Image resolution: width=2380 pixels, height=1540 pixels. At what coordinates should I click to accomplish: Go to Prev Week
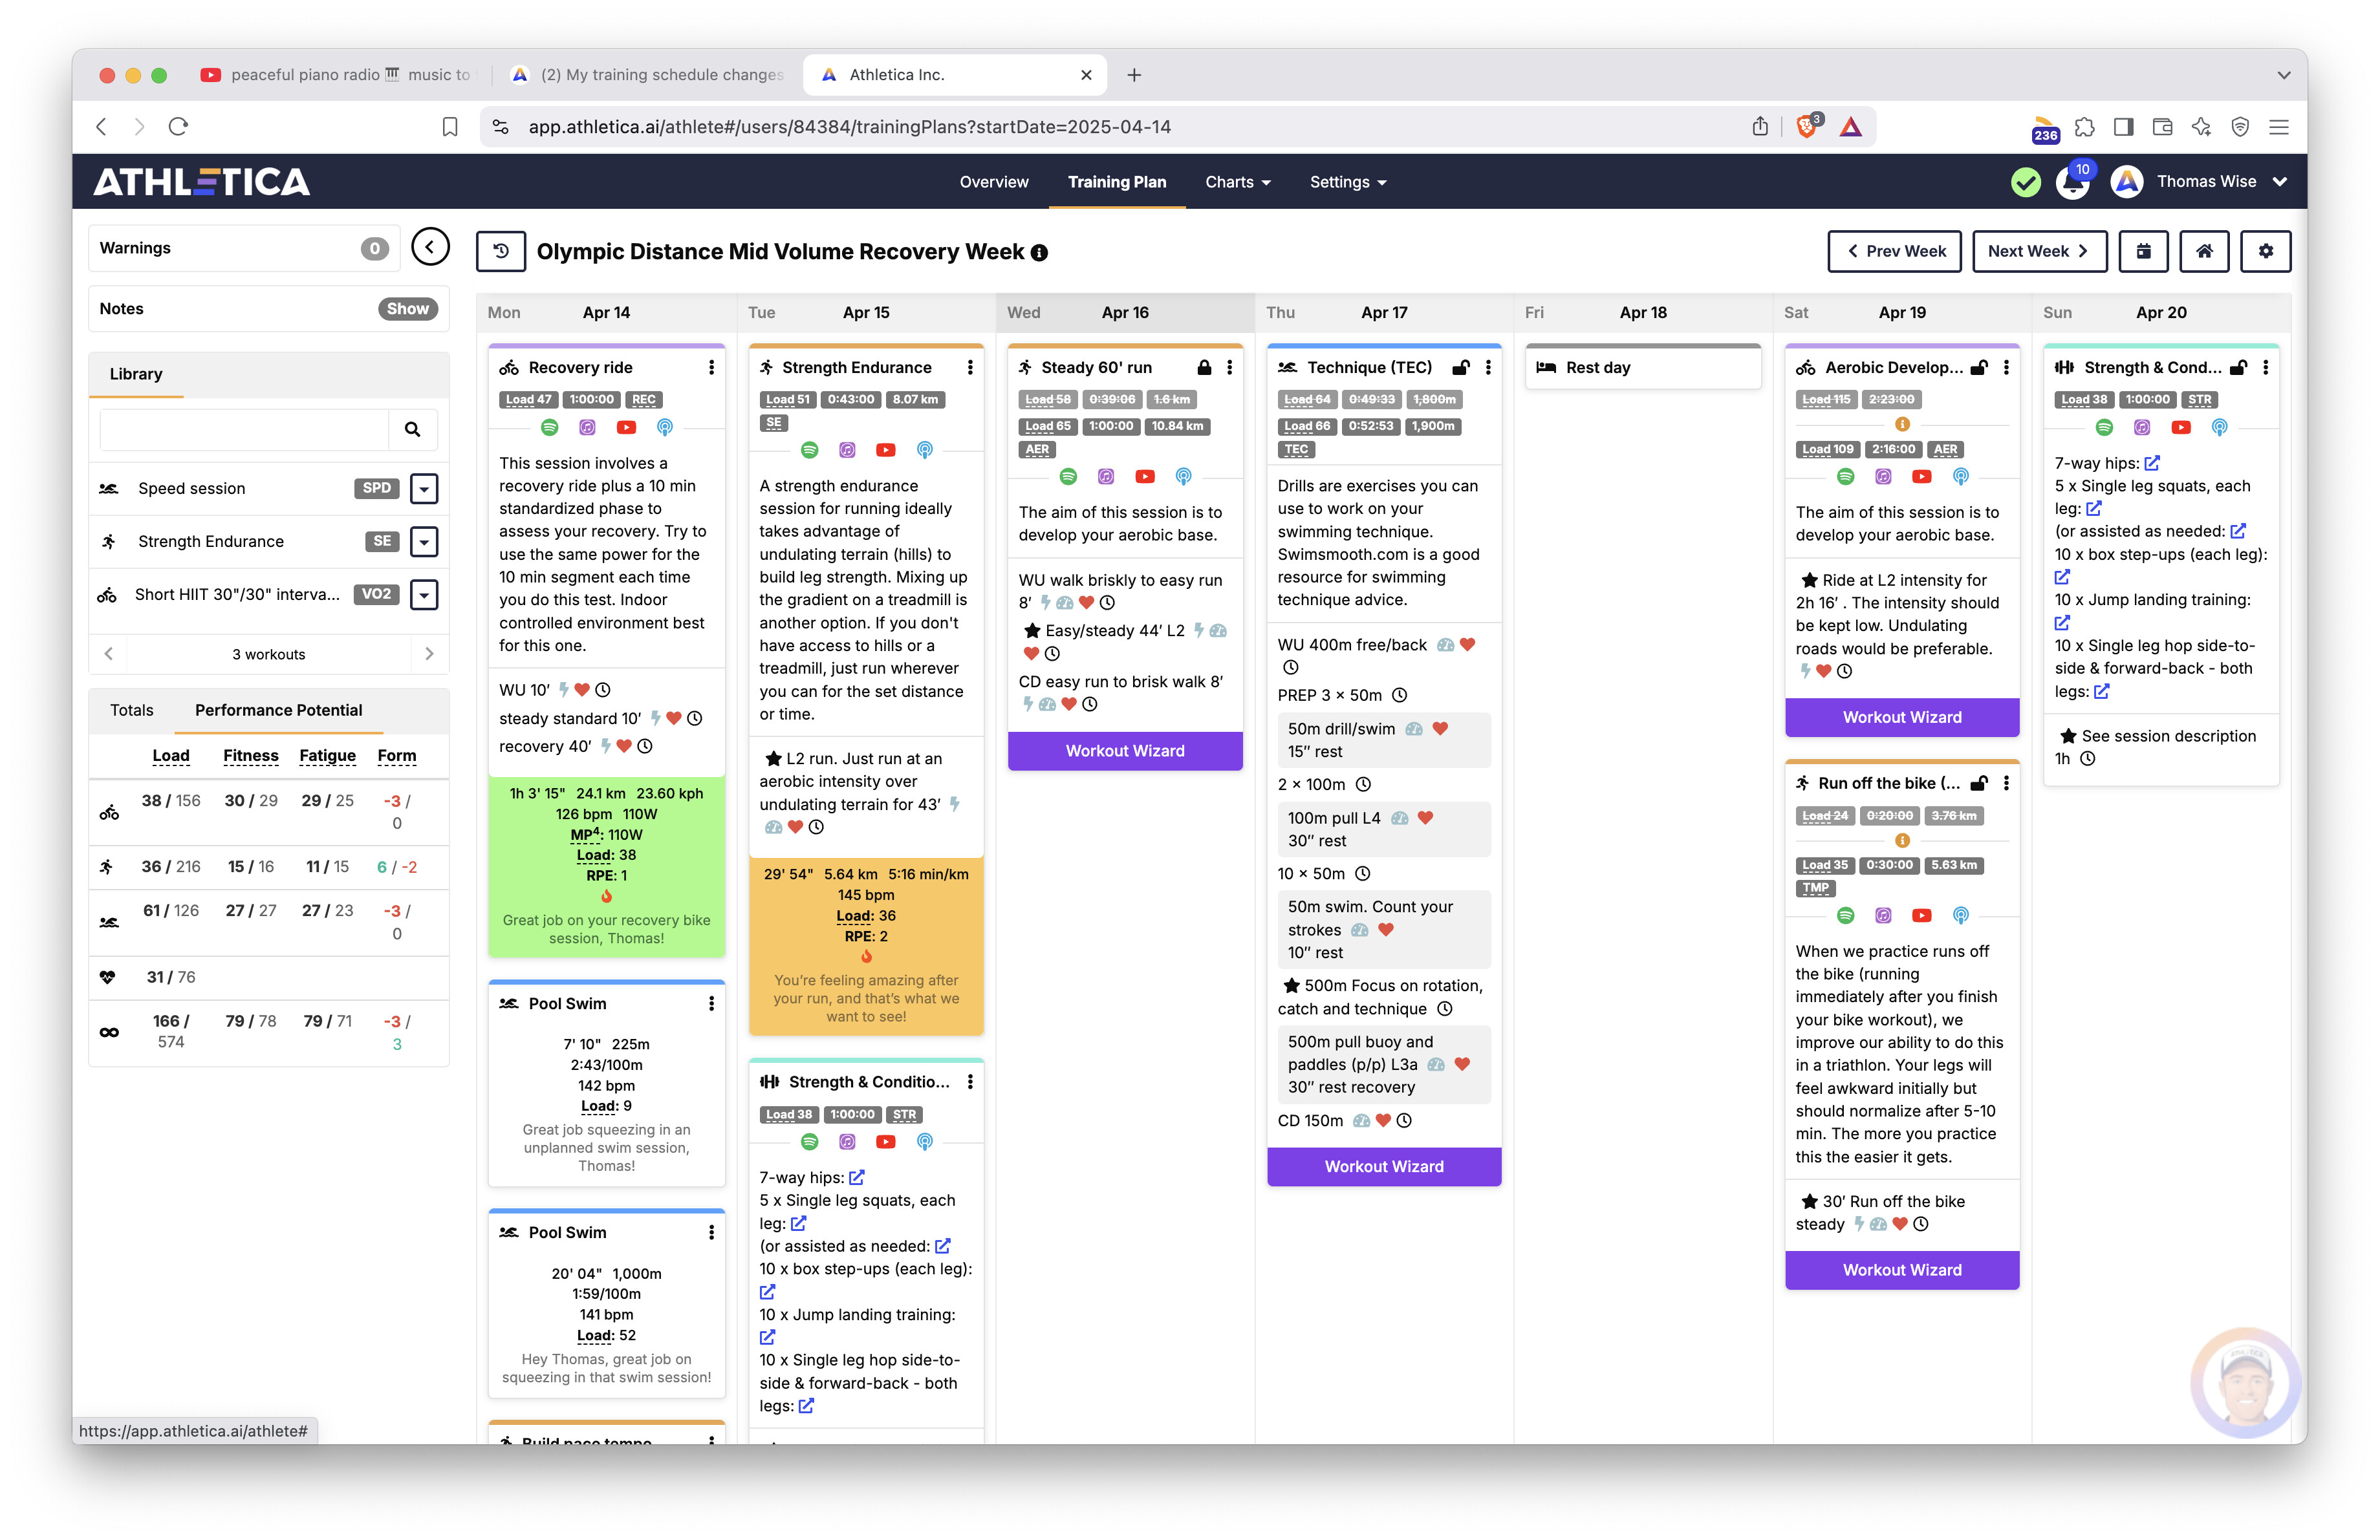click(1894, 252)
